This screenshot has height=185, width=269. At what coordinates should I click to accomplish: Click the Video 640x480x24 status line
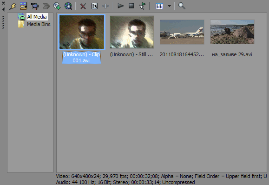[161, 176]
